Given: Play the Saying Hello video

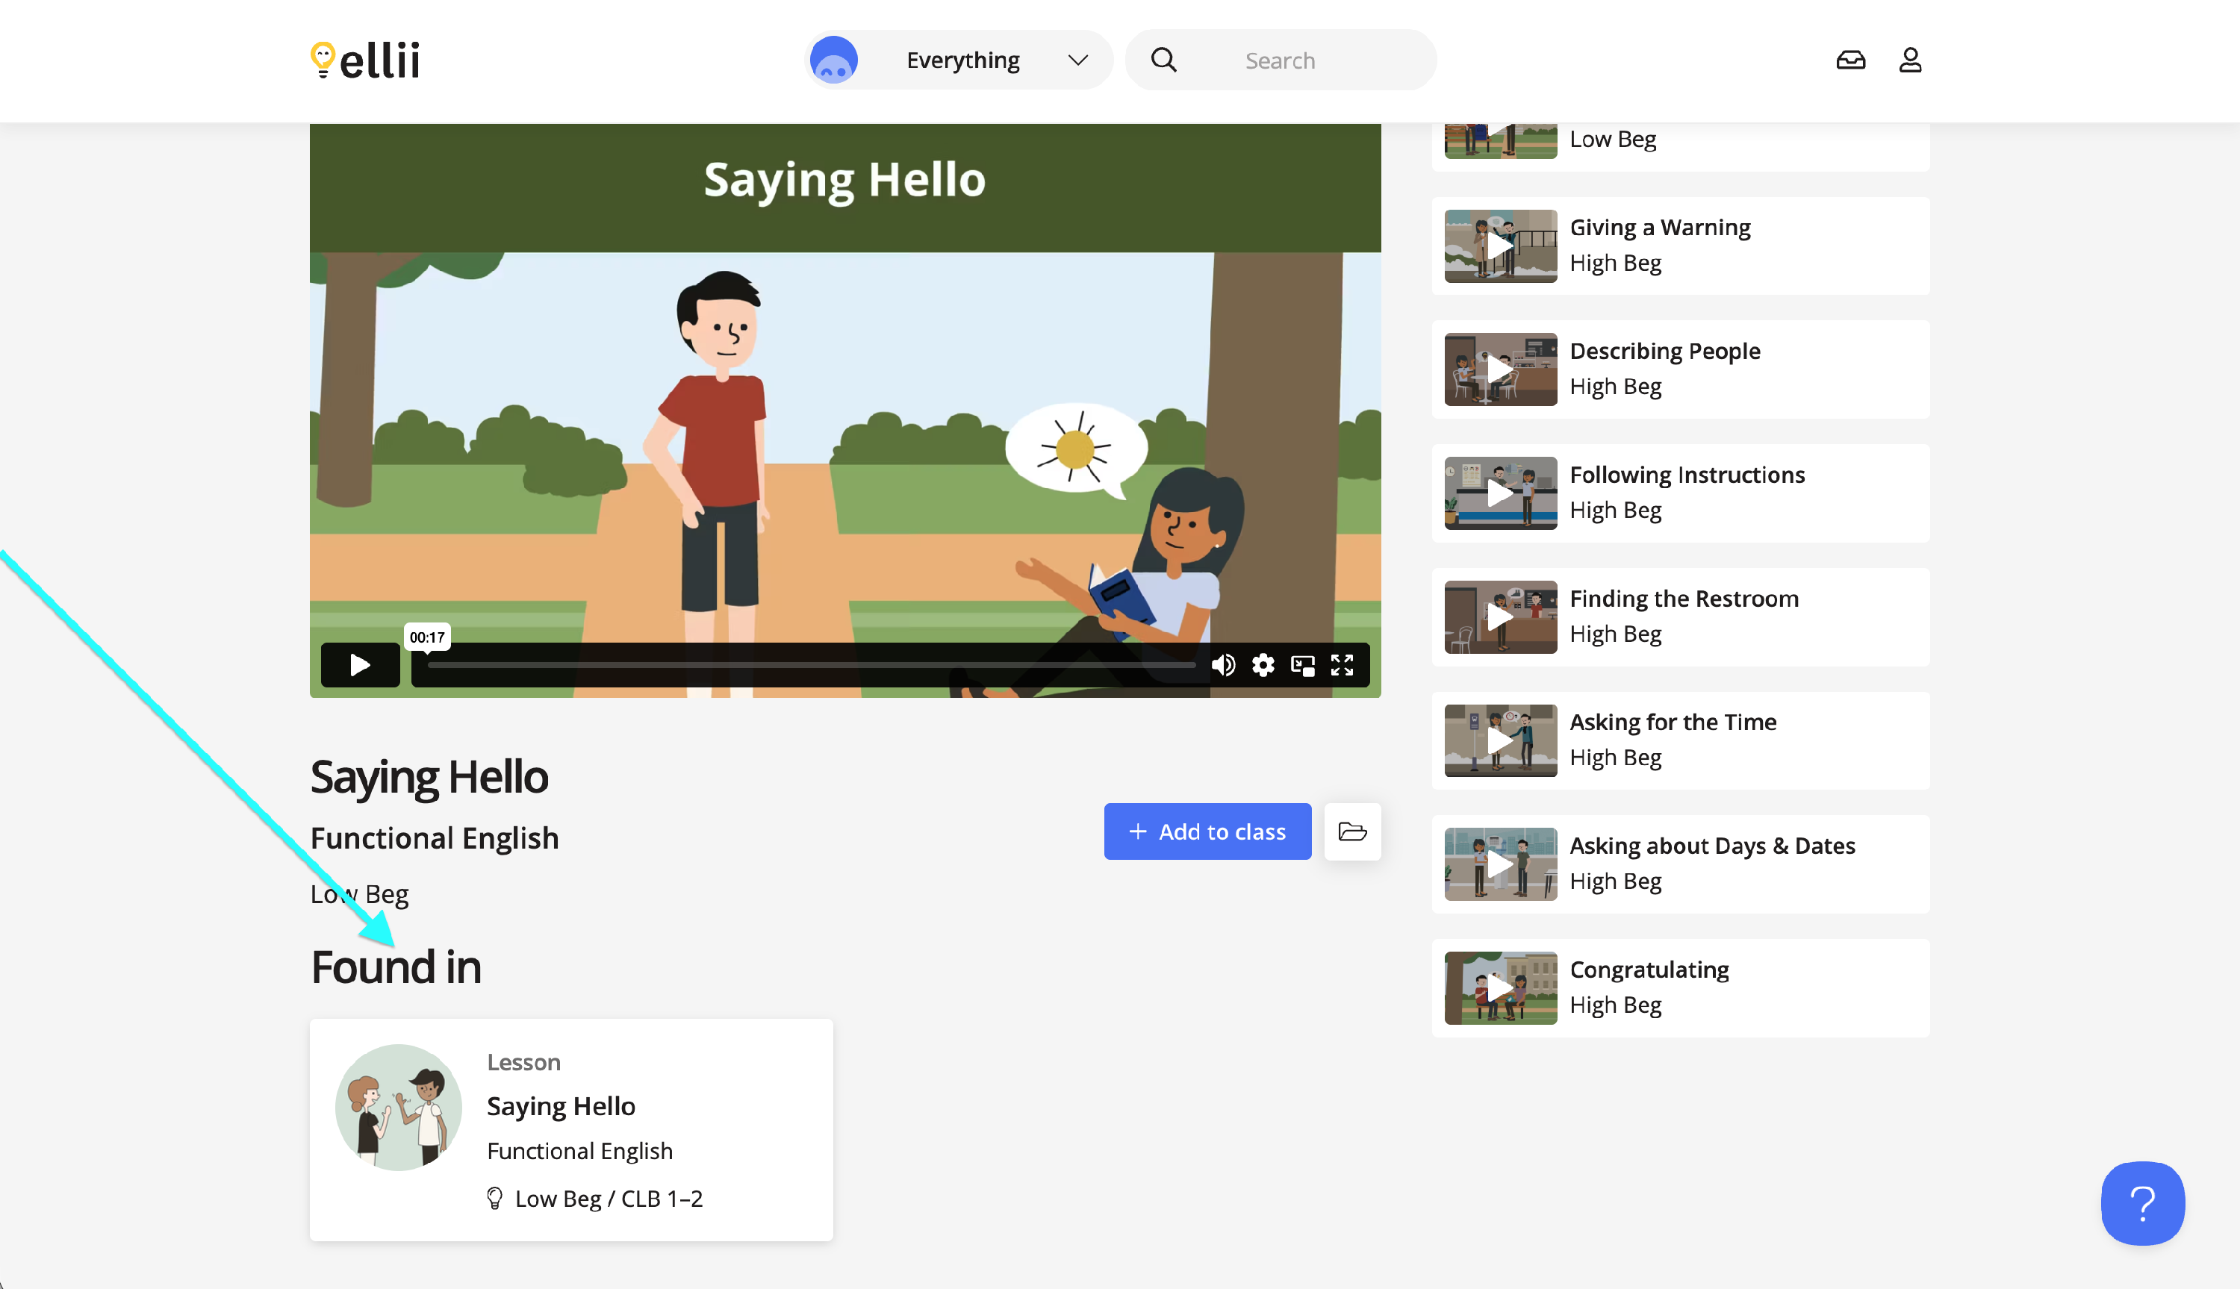Looking at the screenshot, I should 359,665.
